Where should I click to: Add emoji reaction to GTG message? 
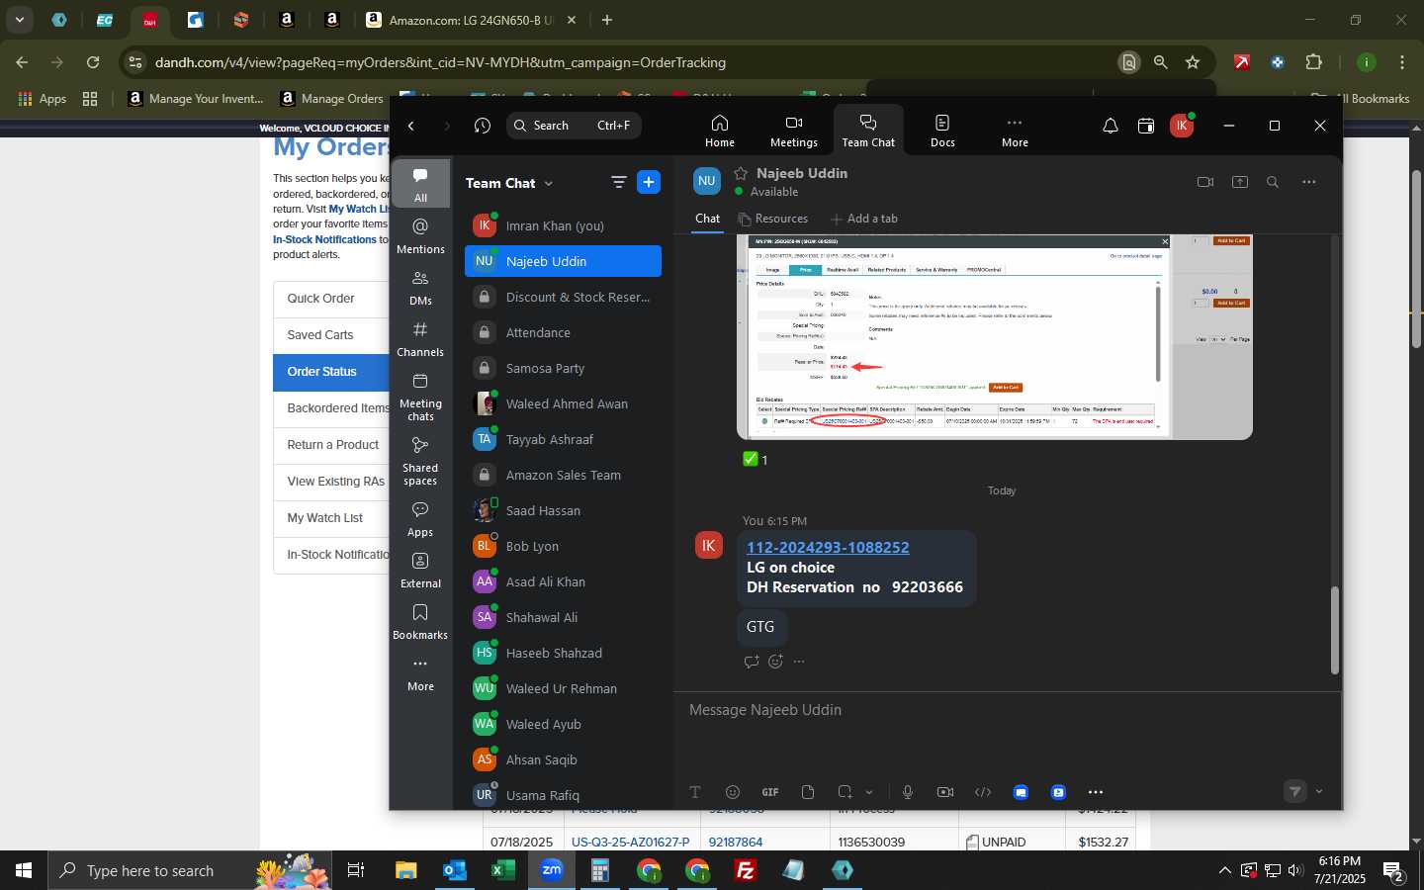pyautogui.click(x=775, y=662)
